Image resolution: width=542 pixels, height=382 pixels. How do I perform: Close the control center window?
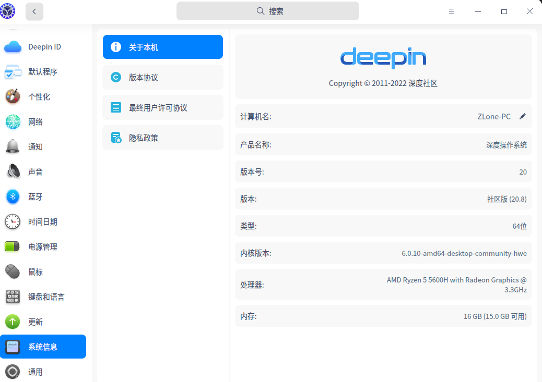[529, 11]
